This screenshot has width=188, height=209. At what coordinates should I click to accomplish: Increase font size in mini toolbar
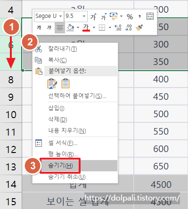click(x=93, y=16)
